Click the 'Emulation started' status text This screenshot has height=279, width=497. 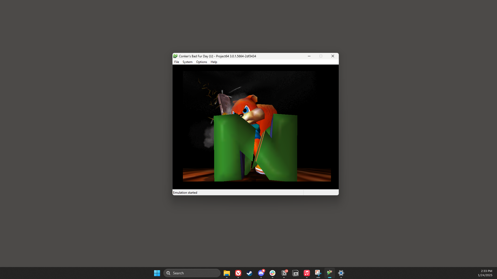pos(185,193)
